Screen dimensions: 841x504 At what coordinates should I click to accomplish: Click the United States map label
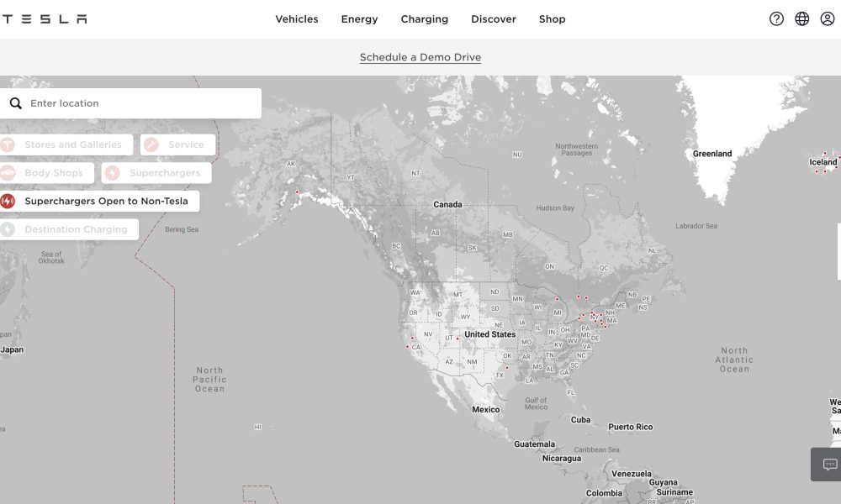click(x=489, y=334)
